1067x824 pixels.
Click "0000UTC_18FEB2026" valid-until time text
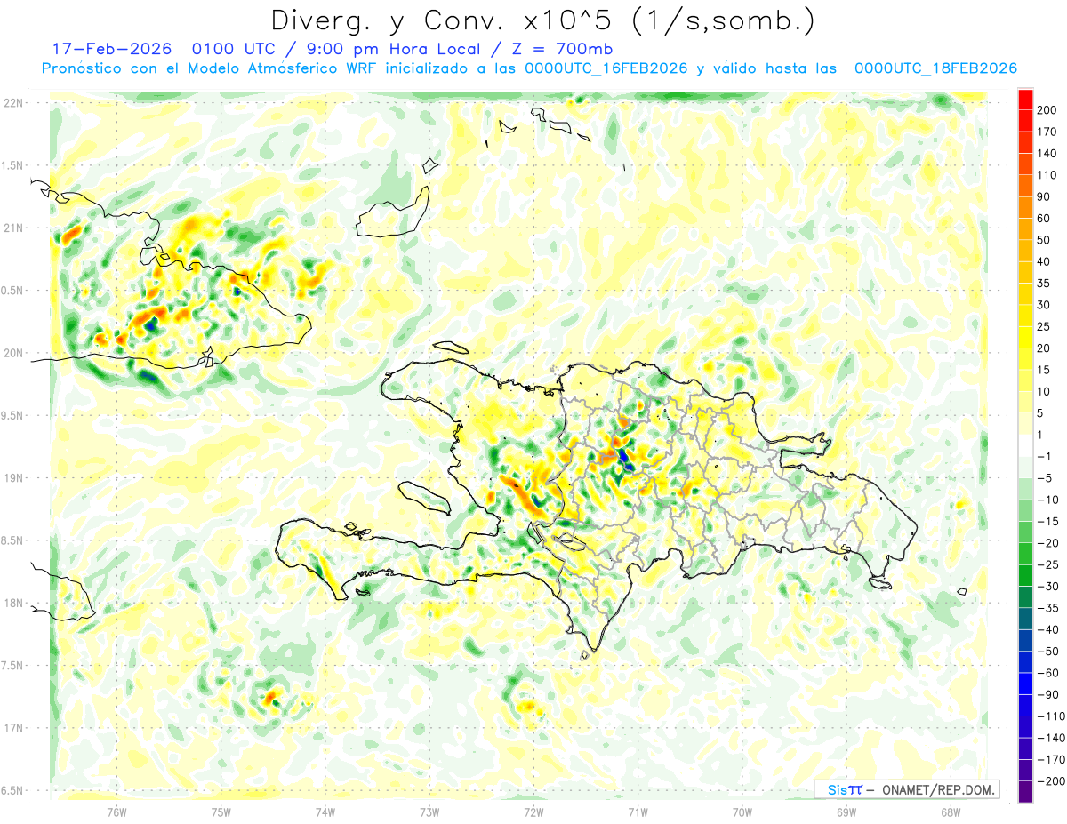(935, 68)
